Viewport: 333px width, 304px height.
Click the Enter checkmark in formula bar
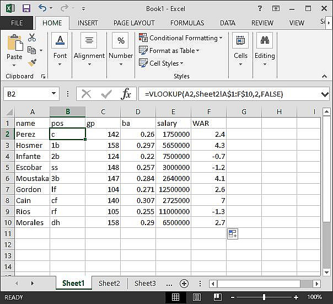point(106,94)
